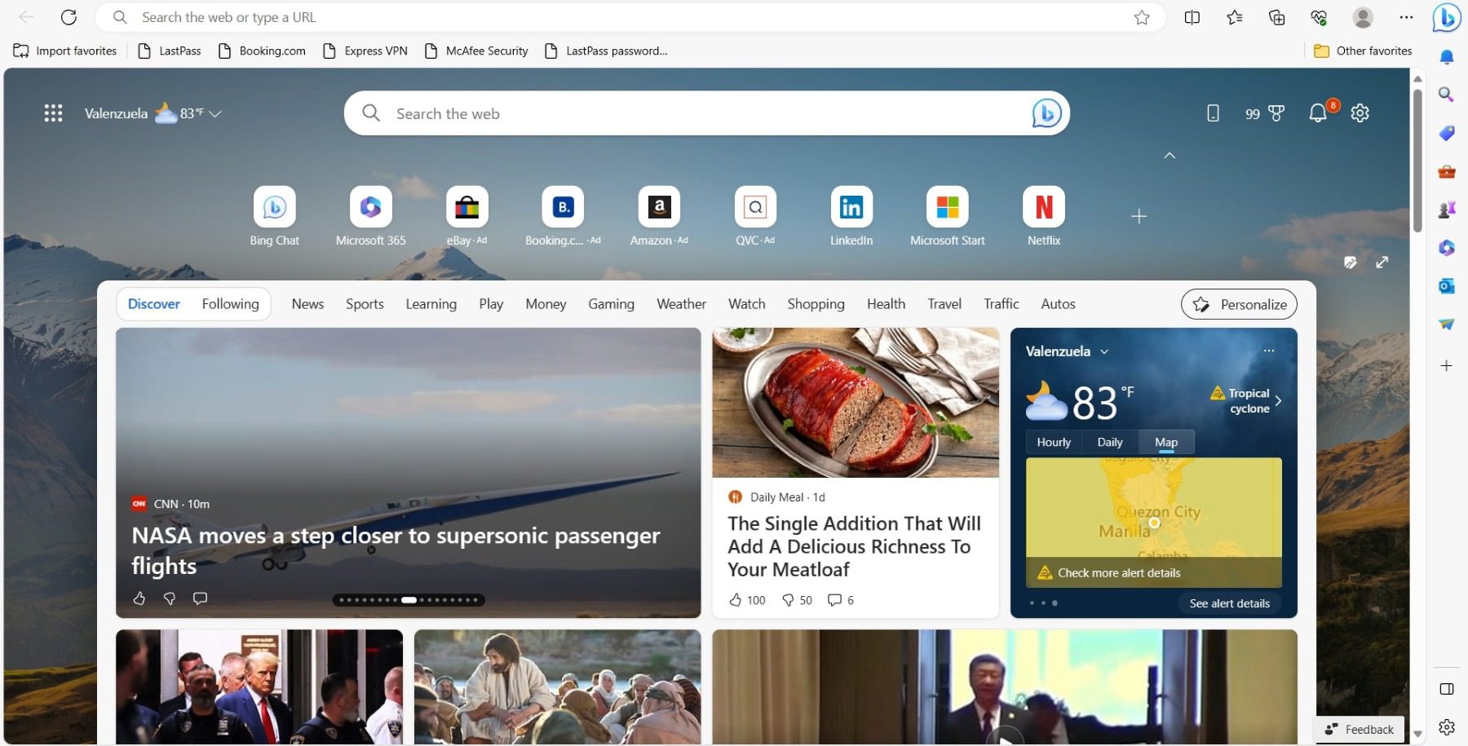Open the new tab page settings gear
The height and width of the screenshot is (746, 1468).
pos(1360,113)
